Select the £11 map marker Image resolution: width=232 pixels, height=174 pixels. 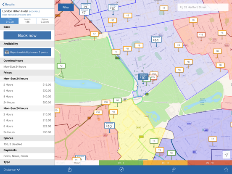tap(127, 49)
